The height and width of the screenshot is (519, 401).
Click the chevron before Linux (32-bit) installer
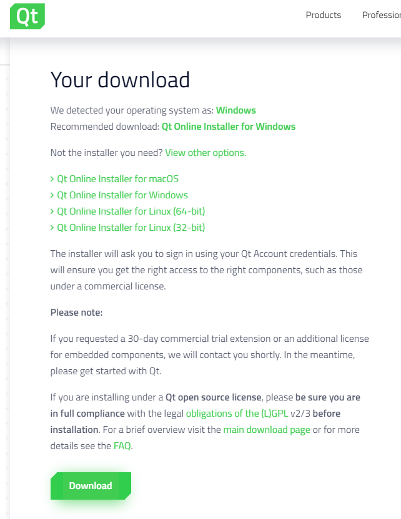(x=52, y=228)
